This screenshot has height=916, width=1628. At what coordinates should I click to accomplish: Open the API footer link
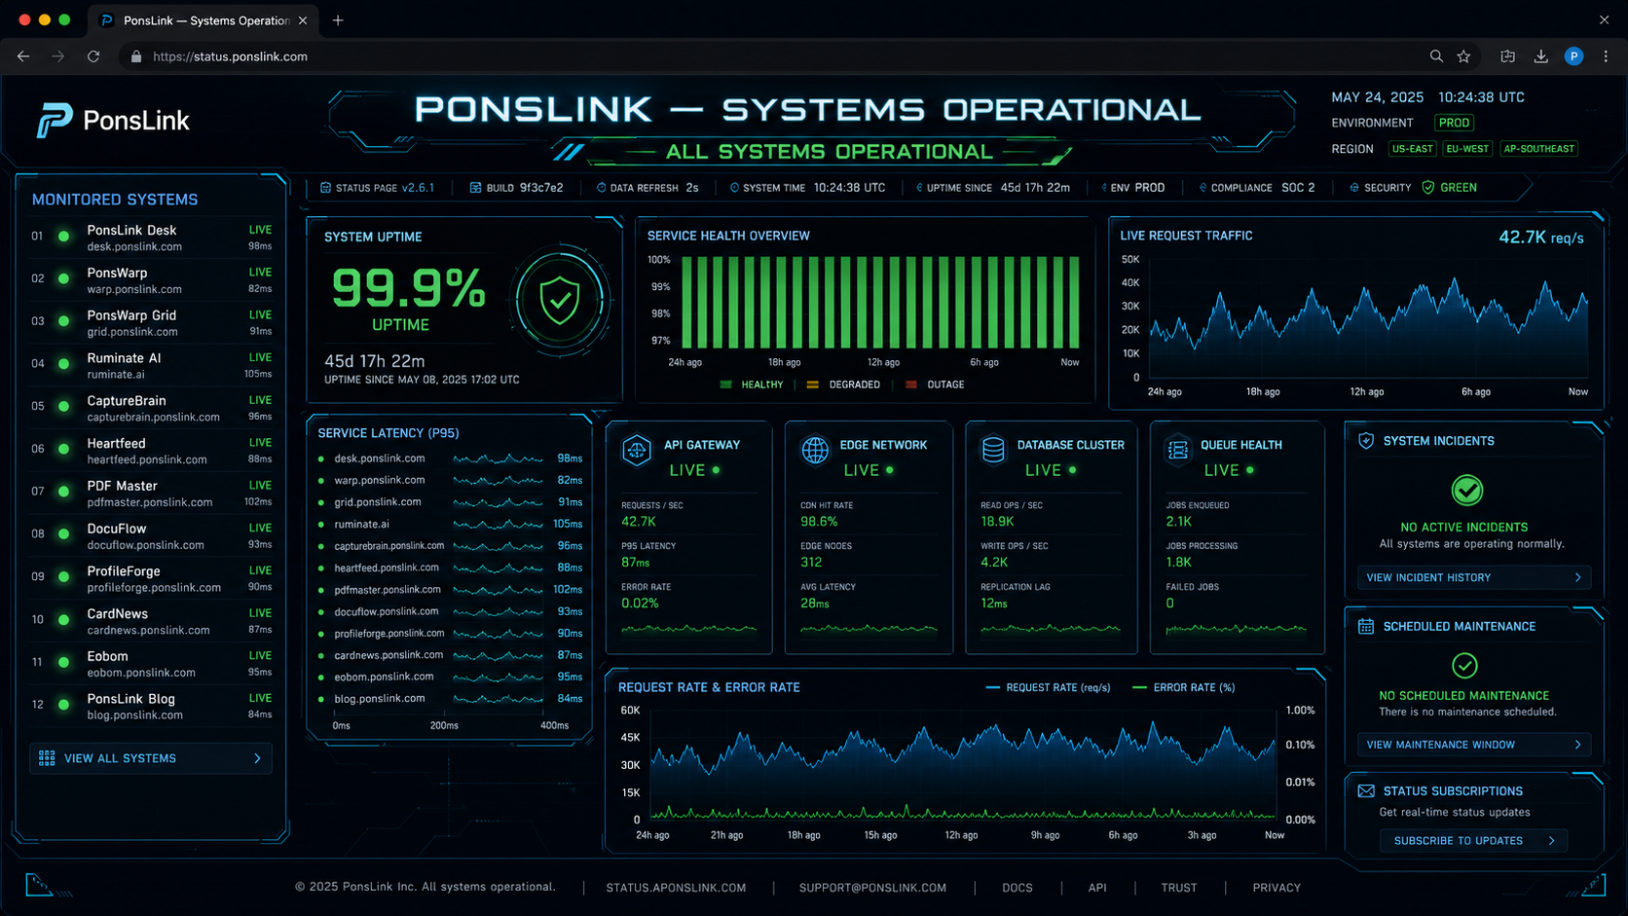[x=1097, y=888]
